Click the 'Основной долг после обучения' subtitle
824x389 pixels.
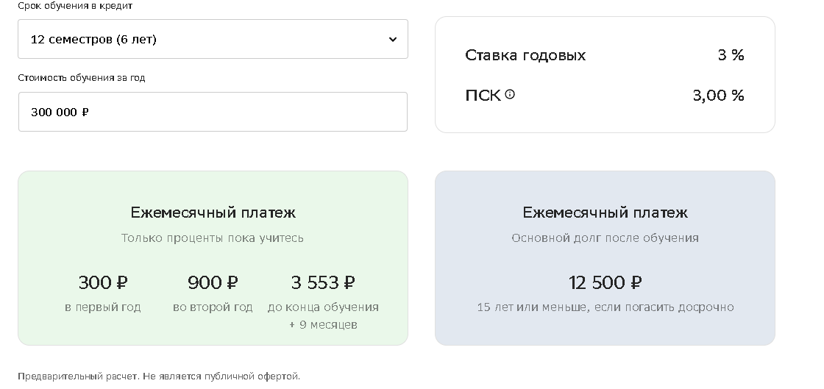pyautogui.click(x=605, y=238)
